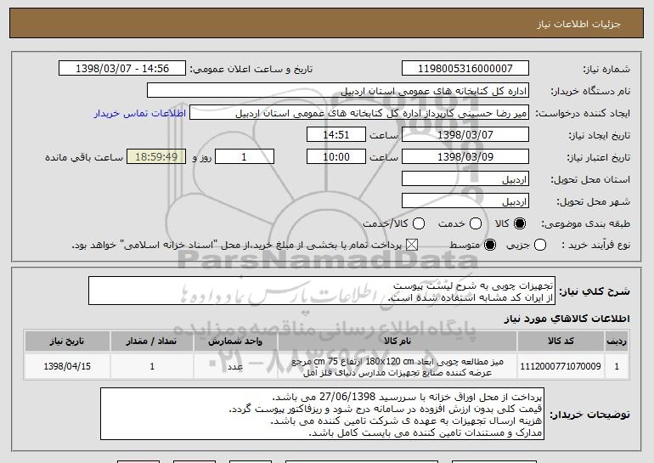Screen dimensions: 654x463
Task: Click the شهر محل تحویل field
Action: [465, 201]
